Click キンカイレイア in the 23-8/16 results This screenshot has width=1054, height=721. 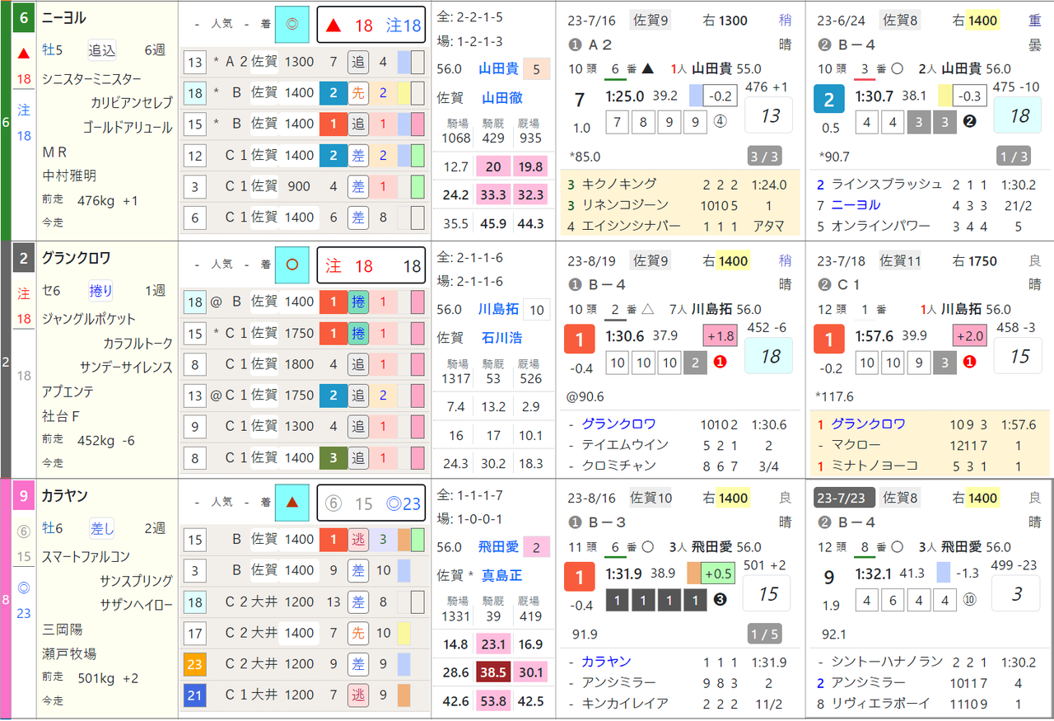[625, 703]
